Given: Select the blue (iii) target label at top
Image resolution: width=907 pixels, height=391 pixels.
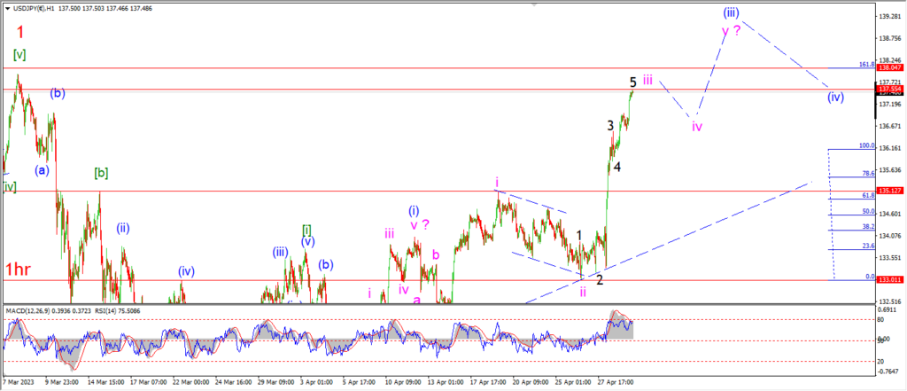Looking at the screenshot, I should click(731, 12).
